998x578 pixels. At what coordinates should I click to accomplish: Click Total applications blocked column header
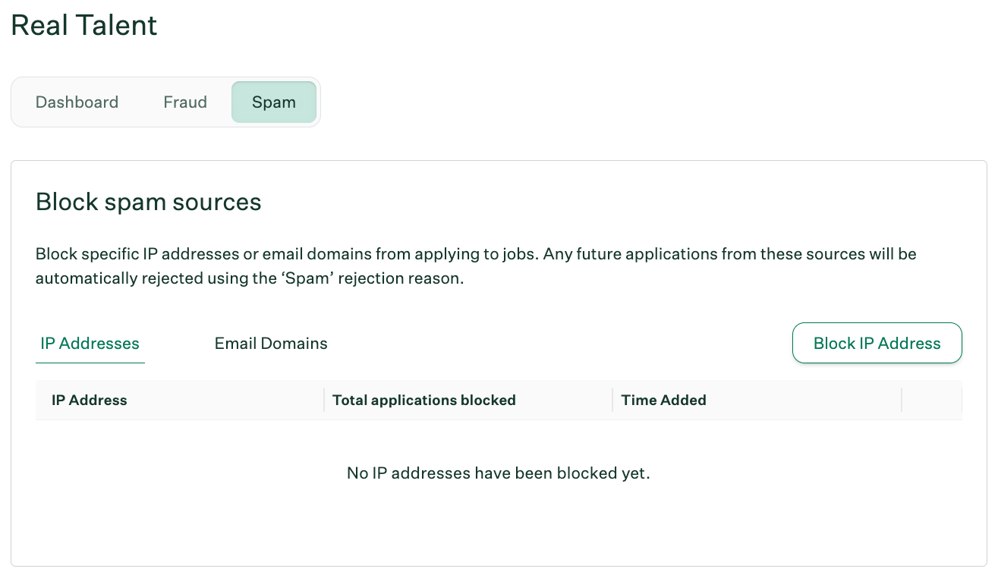[x=424, y=400]
